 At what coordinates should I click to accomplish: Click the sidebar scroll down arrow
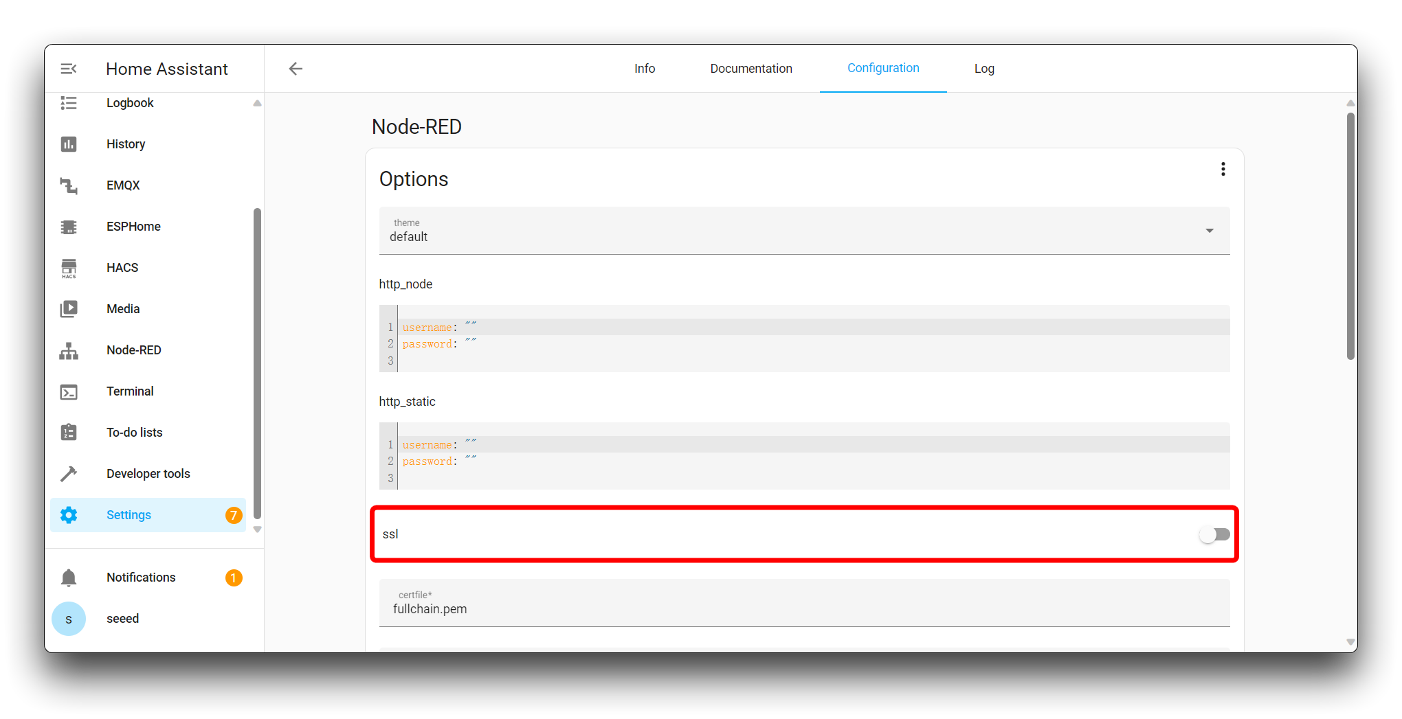[x=258, y=529]
